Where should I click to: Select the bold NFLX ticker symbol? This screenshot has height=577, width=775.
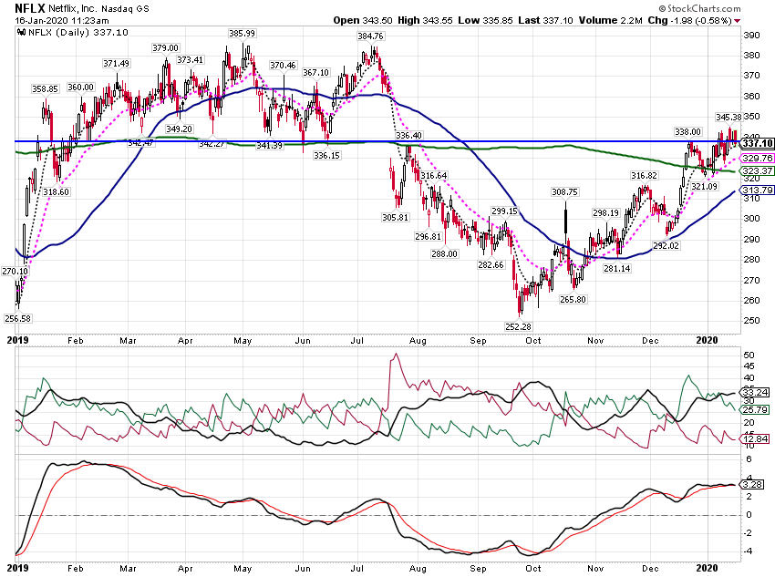click(30, 8)
